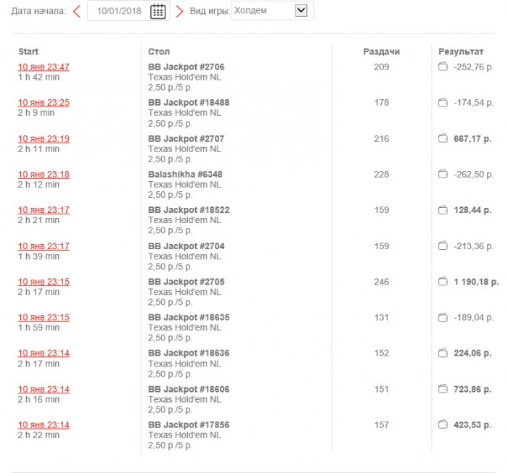
Task: Click the Результат column header
Action: pos(461,51)
